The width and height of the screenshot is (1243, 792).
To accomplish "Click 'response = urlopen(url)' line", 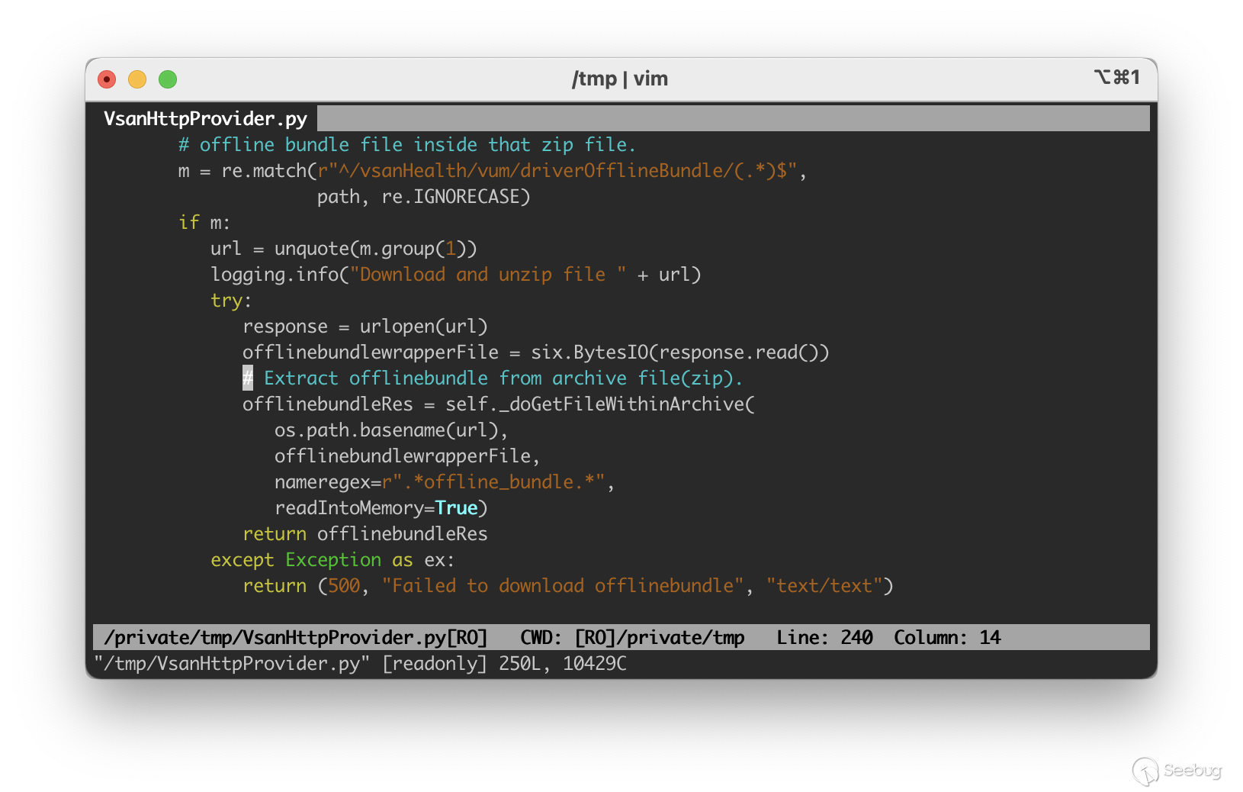I will click(x=365, y=327).
